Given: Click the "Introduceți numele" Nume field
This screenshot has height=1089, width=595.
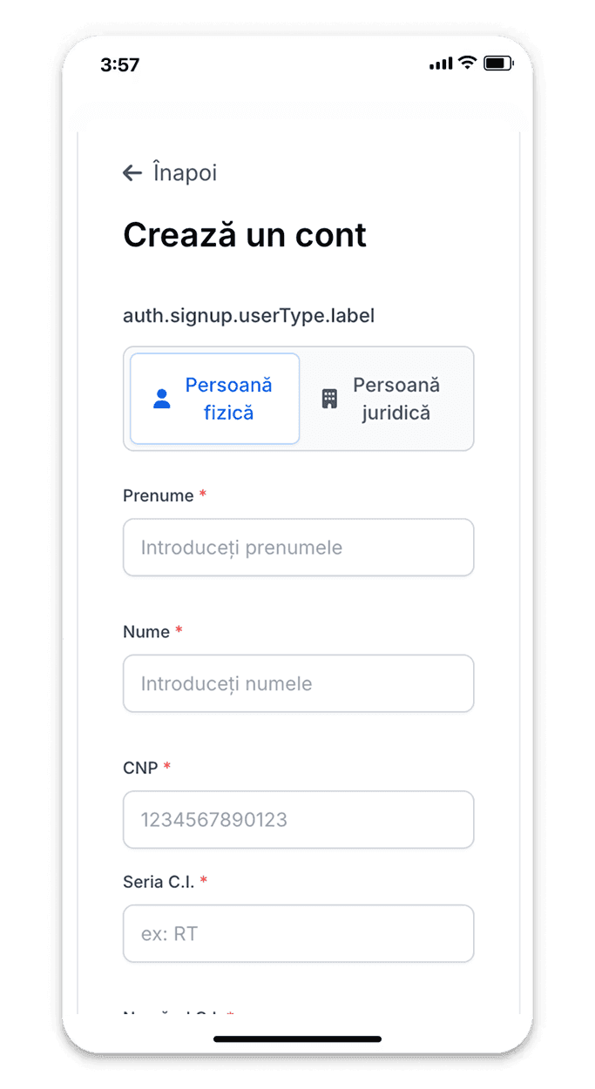Looking at the screenshot, I should pyautogui.click(x=298, y=683).
